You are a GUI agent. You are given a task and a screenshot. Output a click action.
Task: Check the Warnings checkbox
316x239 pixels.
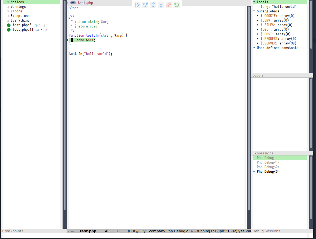[x=8, y=7]
